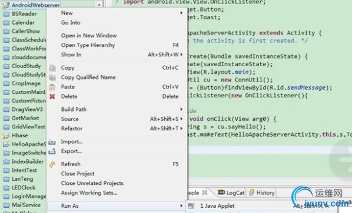Click the GetMarket folder icon
Image resolution: width=352 pixels, height=213 pixels.
point(6,118)
